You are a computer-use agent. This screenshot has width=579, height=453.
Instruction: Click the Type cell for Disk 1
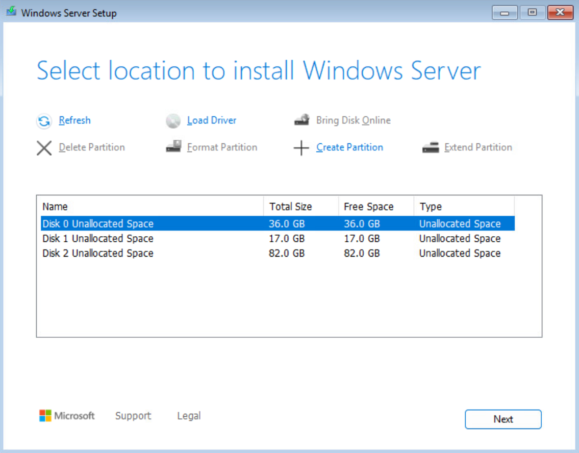pos(460,239)
